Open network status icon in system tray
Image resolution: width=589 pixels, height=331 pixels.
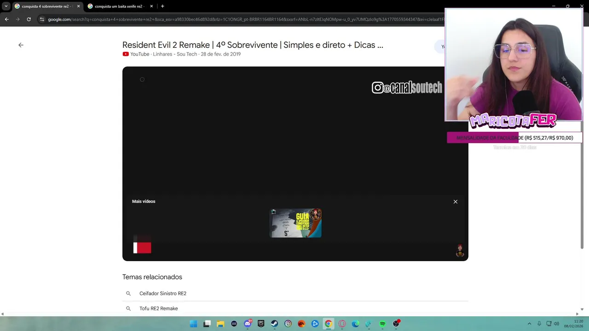pos(549,324)
